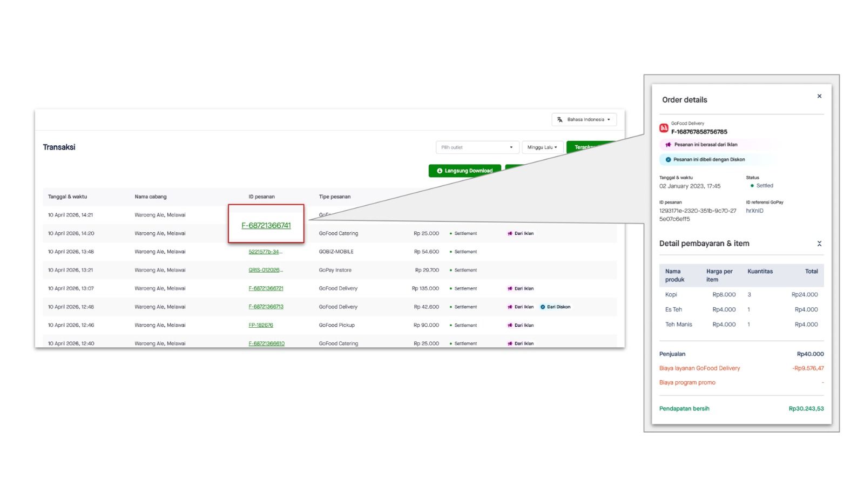This screenshot has width=864, height=486.
Task: Click the 'Kopi' product row name
Action: pos(671,295)
